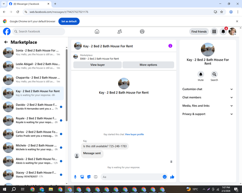This screenshot has height=193, width=242.
Task: Click the Search Facebook field
Action: coord(39,31)
